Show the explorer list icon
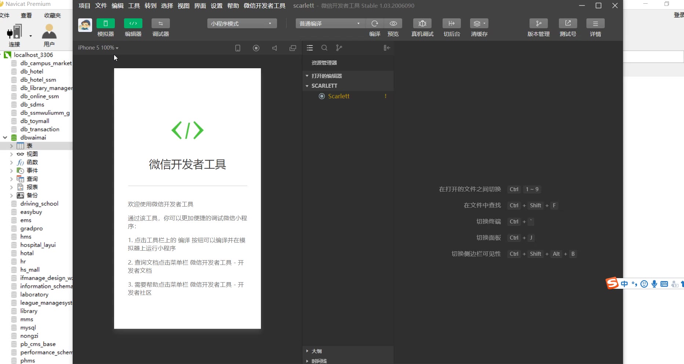Screen dimensions: 684x364 310,48
